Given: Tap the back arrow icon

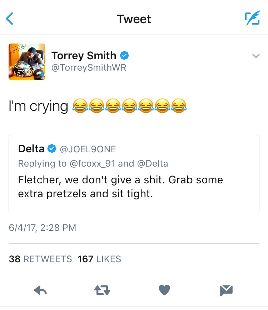Looking at the screenshot, I should tap(10, 19).
